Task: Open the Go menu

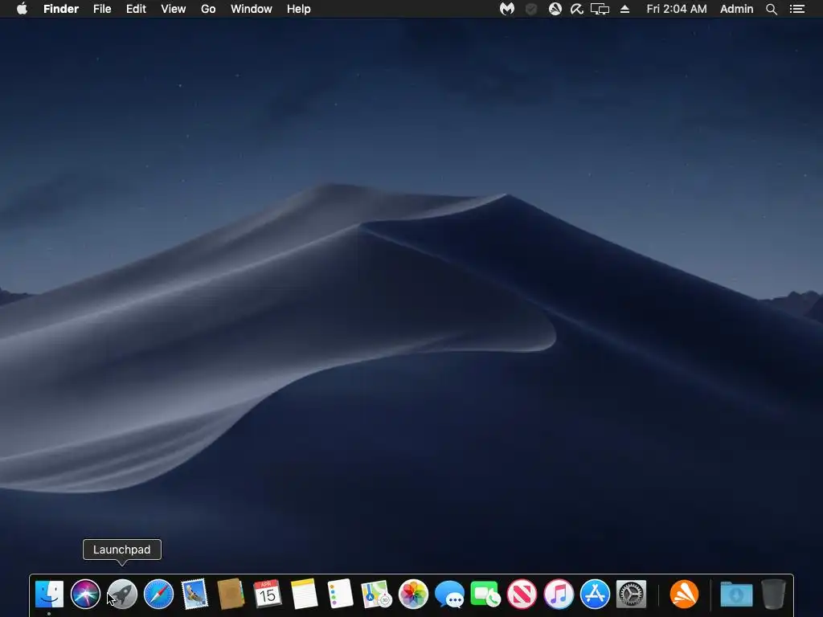Action: [208, 9]
